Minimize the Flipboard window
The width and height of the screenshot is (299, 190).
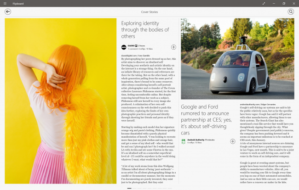tap(274, 3)
